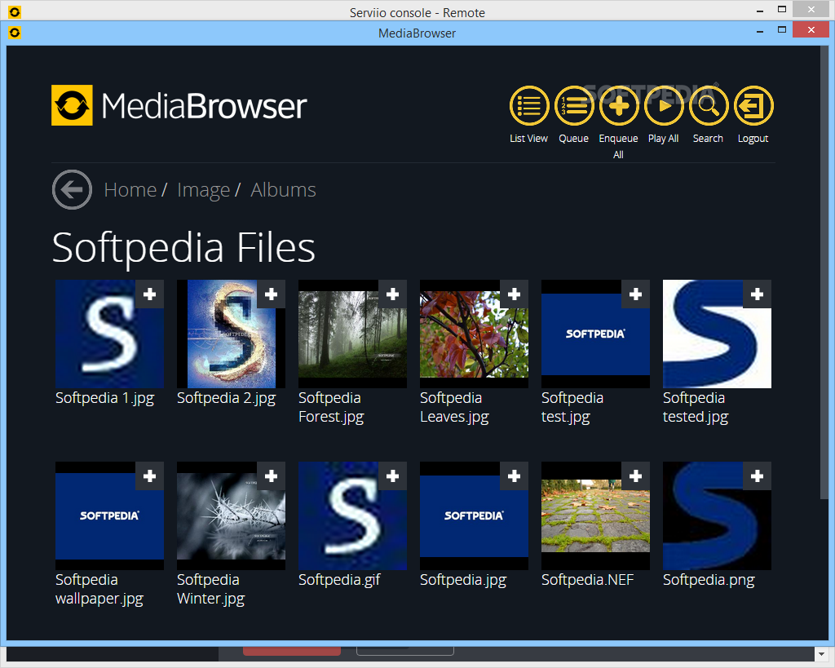Close the MediaBrowser window

click(x=811, y=30)
